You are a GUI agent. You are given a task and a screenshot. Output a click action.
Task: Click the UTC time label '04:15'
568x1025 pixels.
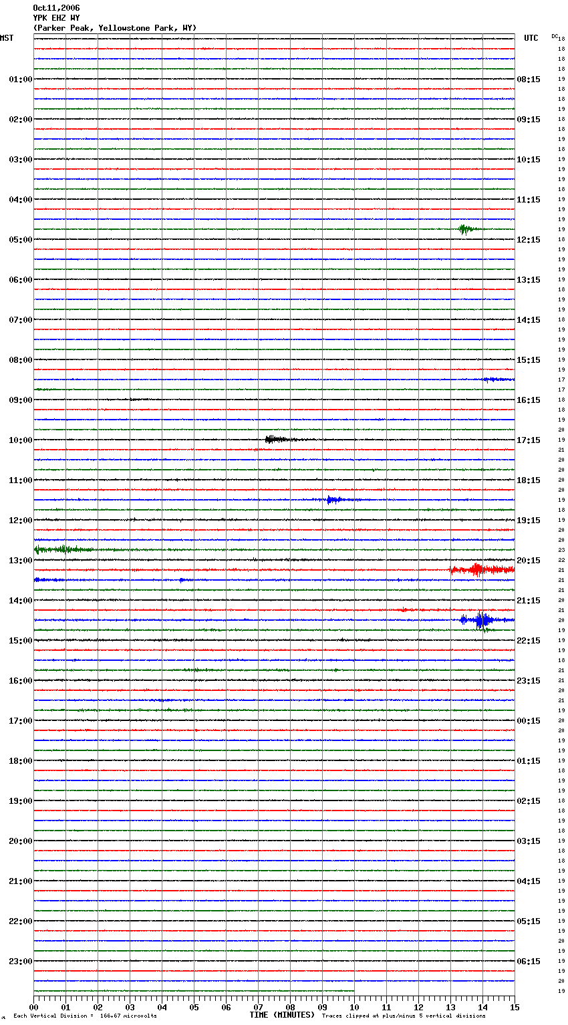point(529,881)
